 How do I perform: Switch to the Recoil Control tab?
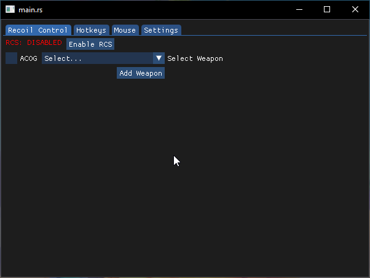[38, 30]
